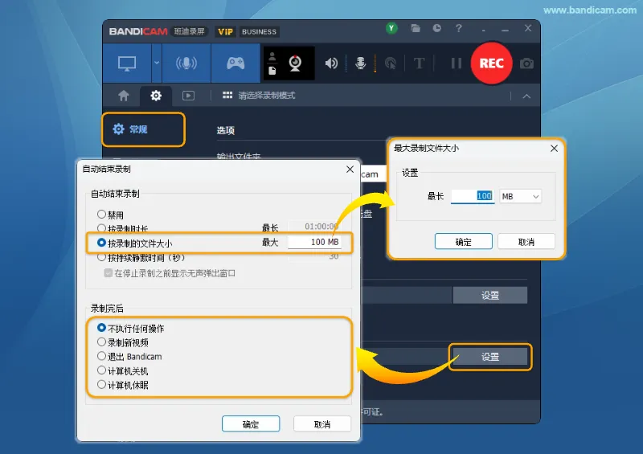Open screen recording mode dropdown arrow
The height and width of the screenshot is (454, 643).
tap(157, 63)
